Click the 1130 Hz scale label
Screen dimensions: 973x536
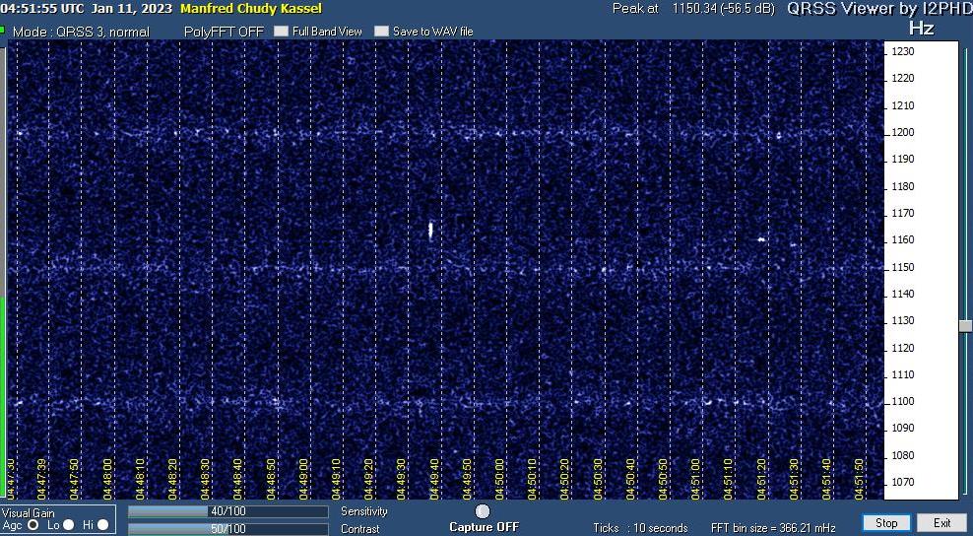[x=903, y=320]
